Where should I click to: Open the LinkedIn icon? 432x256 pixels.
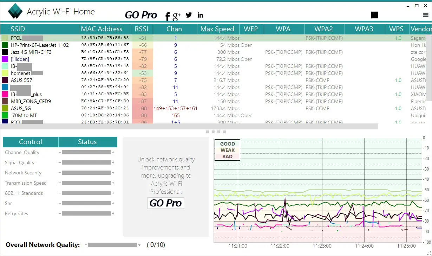point(200,15)
